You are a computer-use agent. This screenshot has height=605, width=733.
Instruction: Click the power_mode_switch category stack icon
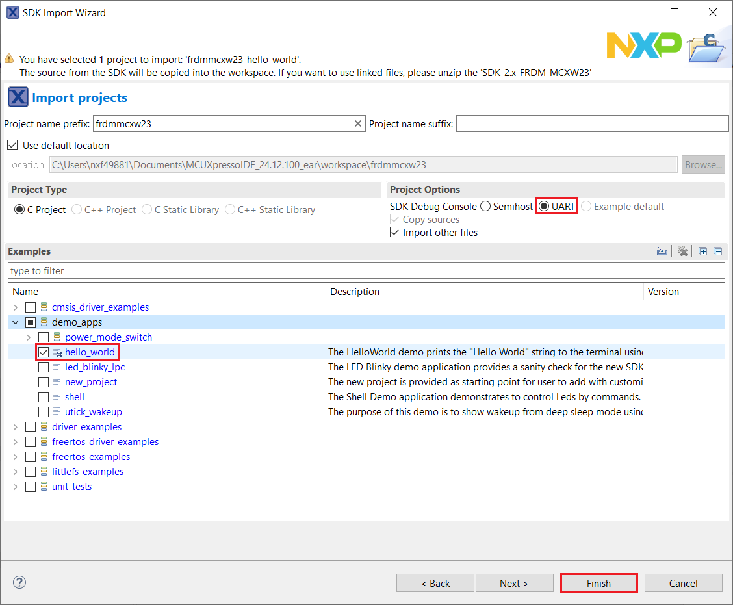[x=57, y=337]
